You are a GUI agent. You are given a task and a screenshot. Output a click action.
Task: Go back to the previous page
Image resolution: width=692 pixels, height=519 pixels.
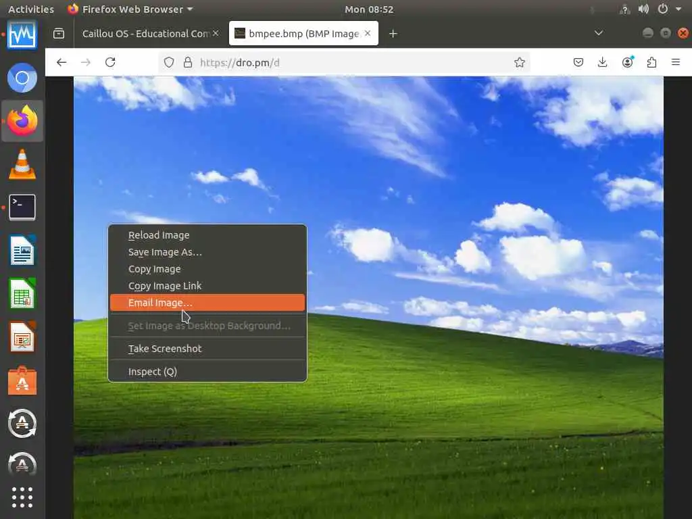pyautogui.click(x=61, y=62)
